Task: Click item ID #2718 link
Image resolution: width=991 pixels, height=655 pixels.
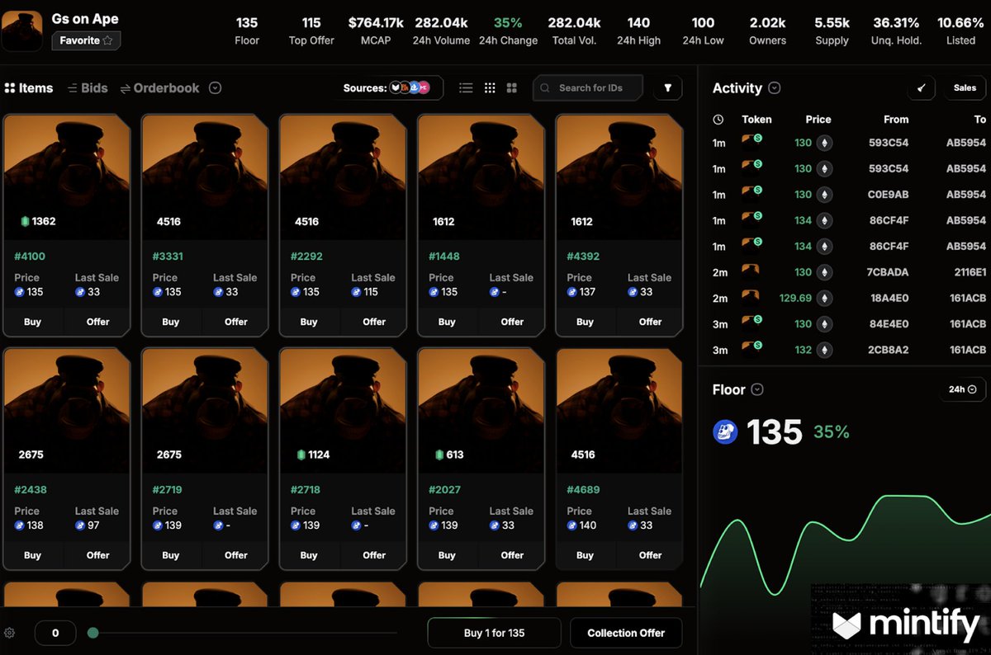Action: [306, 489]
